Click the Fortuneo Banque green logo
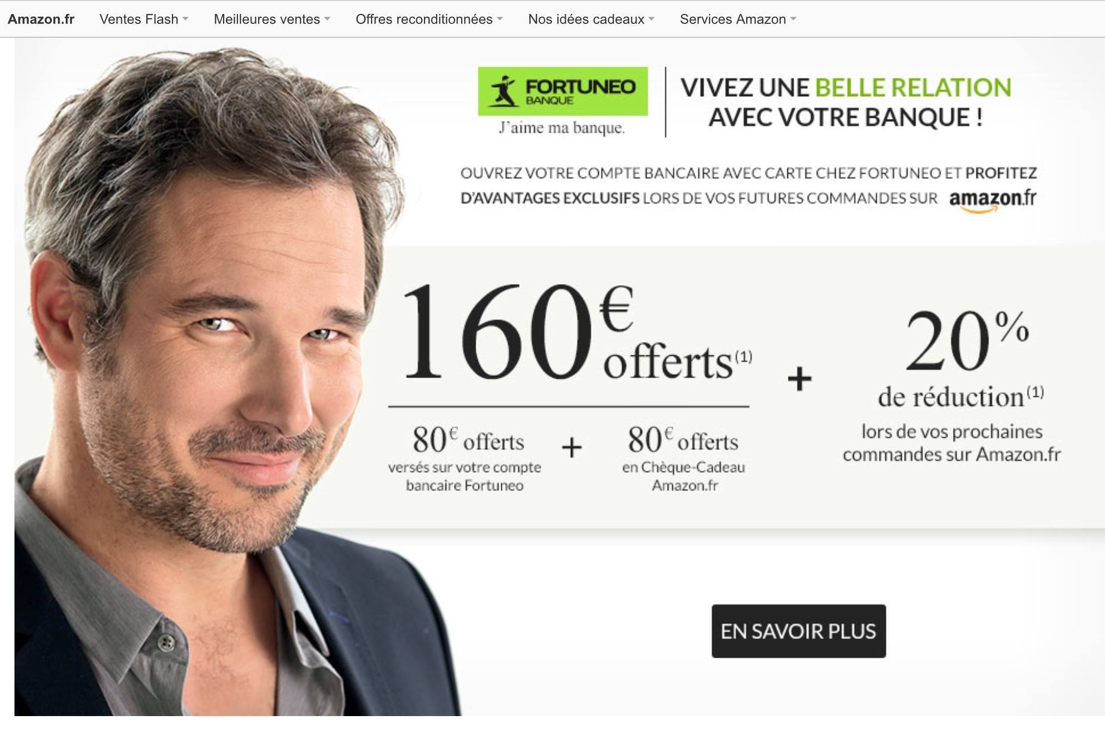The image size is (1105, 745). click(x=563, y=91)
